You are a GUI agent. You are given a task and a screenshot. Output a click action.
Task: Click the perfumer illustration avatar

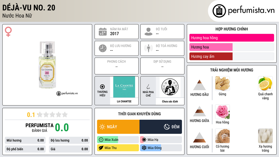click(x=170, y=87)
